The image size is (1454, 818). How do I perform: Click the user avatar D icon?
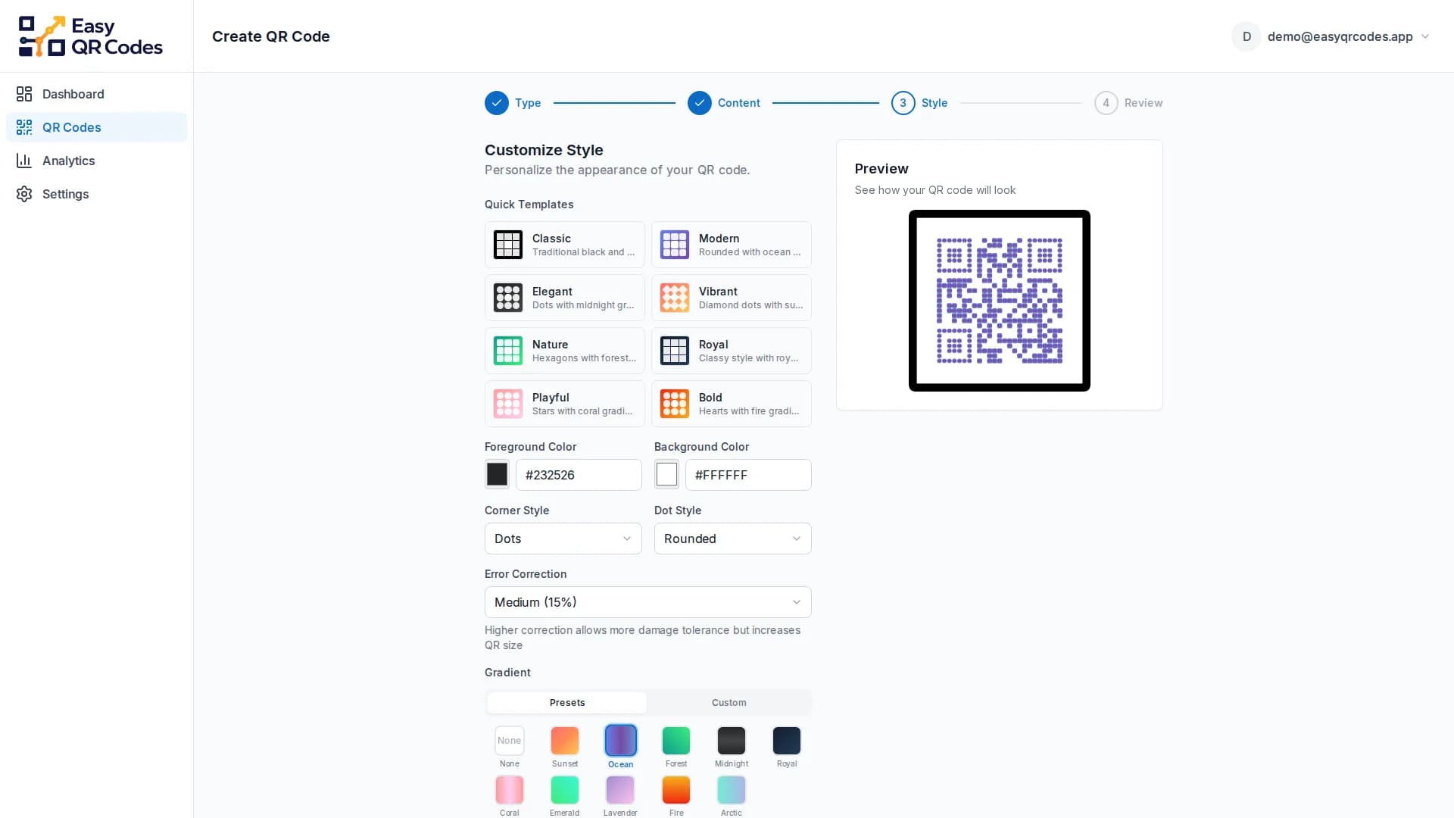tap(1247, 36)
